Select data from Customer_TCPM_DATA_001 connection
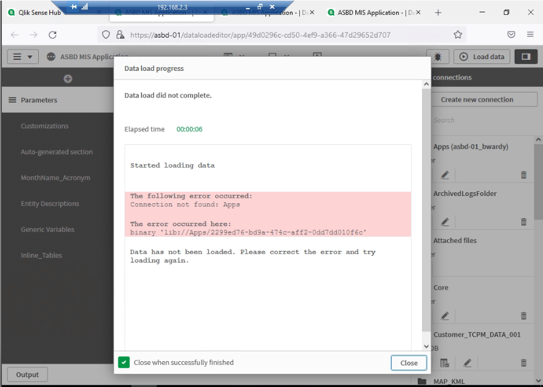This screenshot has width=543, height=387. [x=445, y=363]
